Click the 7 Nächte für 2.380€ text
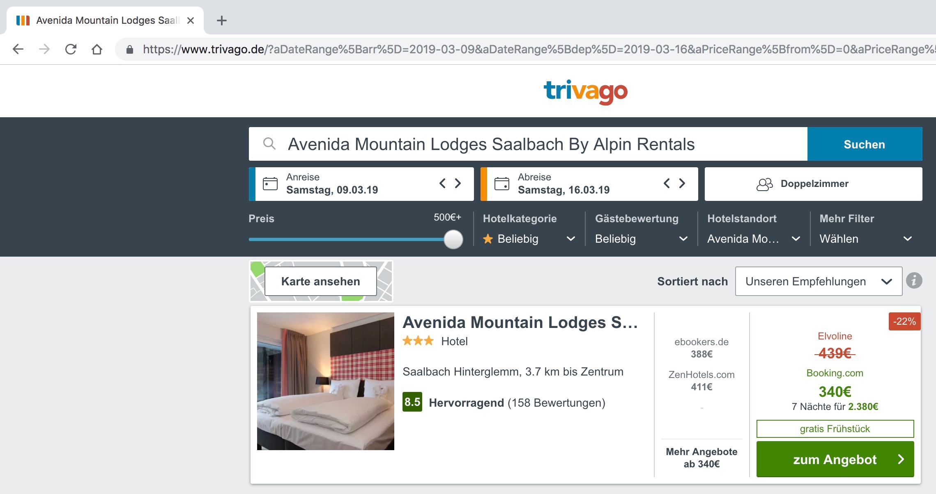 click(835, 407)
